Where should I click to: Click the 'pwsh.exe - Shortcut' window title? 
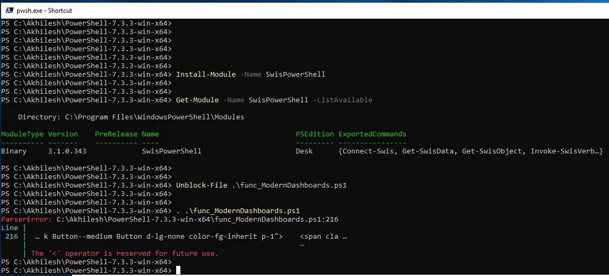[x=44, y=11]
